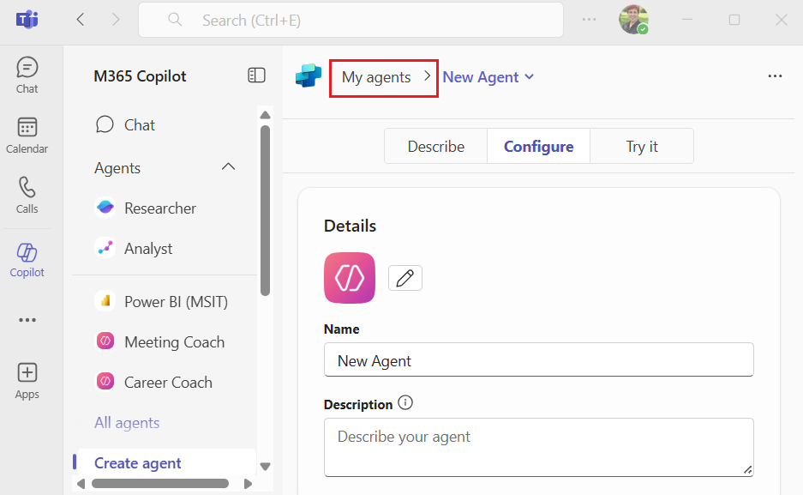Viewport: 803px width, 495px height.
Task: Open more options in agent header
Action: click(x=775, y=76)
